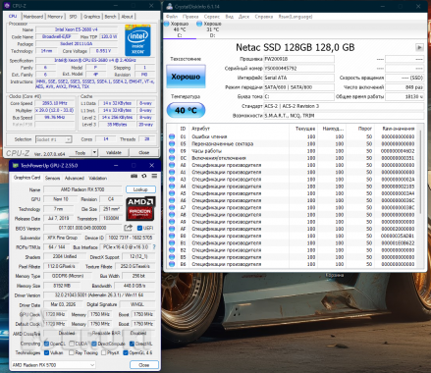
Task: Toggle the OpenCL checkbox
Action: tap(46, 344)
